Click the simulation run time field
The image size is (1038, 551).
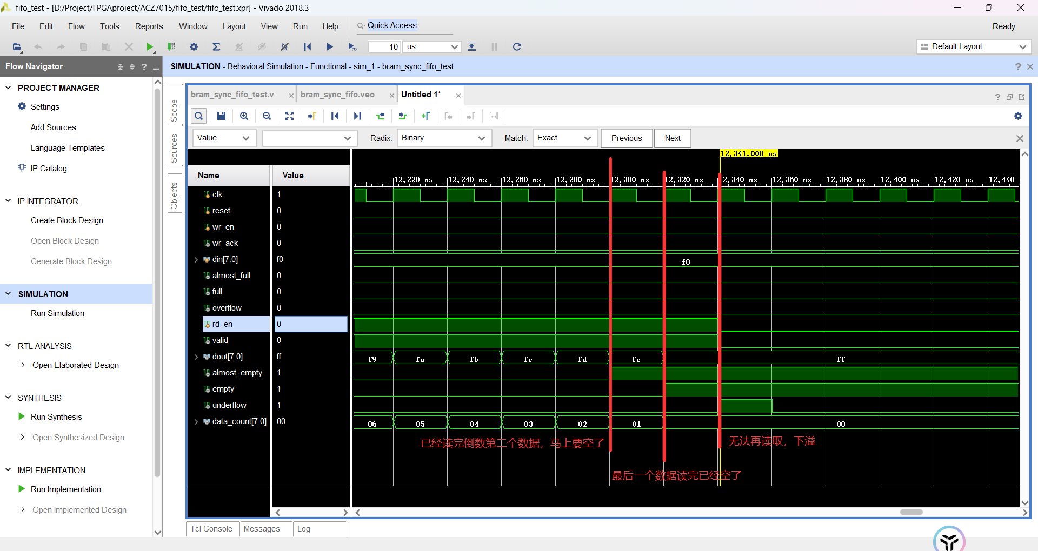click(384, 47)
